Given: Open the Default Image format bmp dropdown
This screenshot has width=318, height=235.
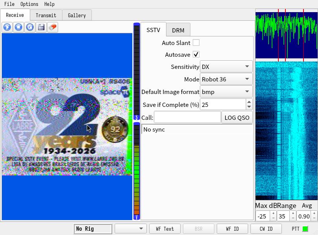Looking at the screenshot, I should click(x=226, y=92).
